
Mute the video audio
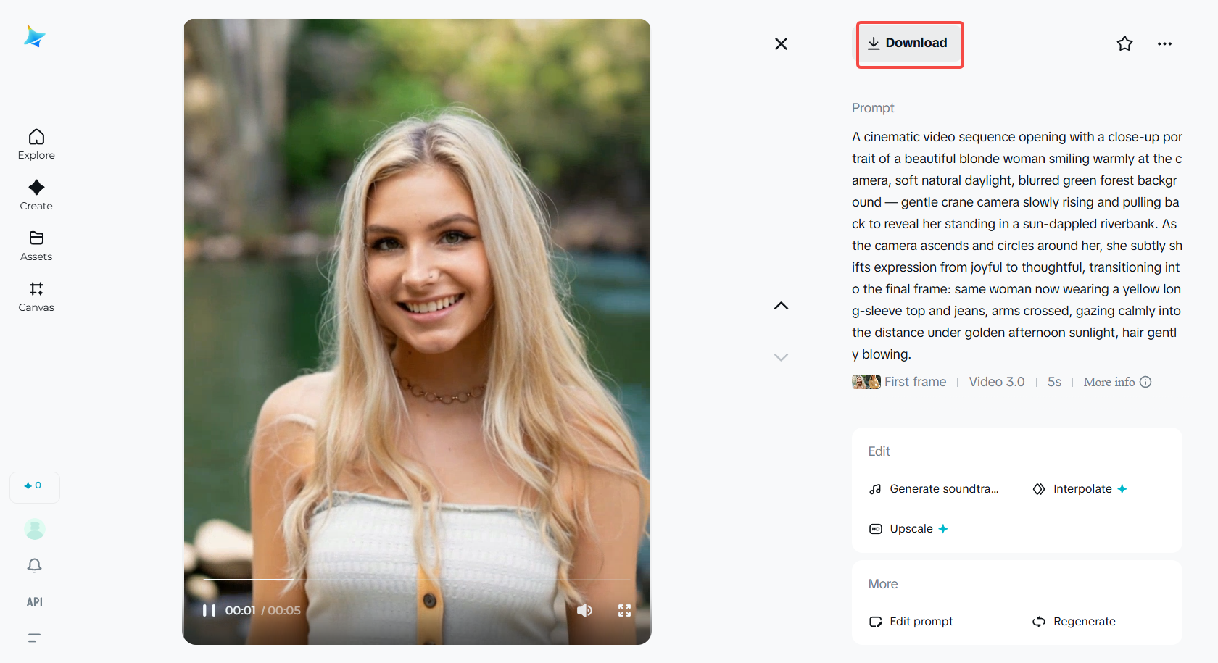[584, 610]
